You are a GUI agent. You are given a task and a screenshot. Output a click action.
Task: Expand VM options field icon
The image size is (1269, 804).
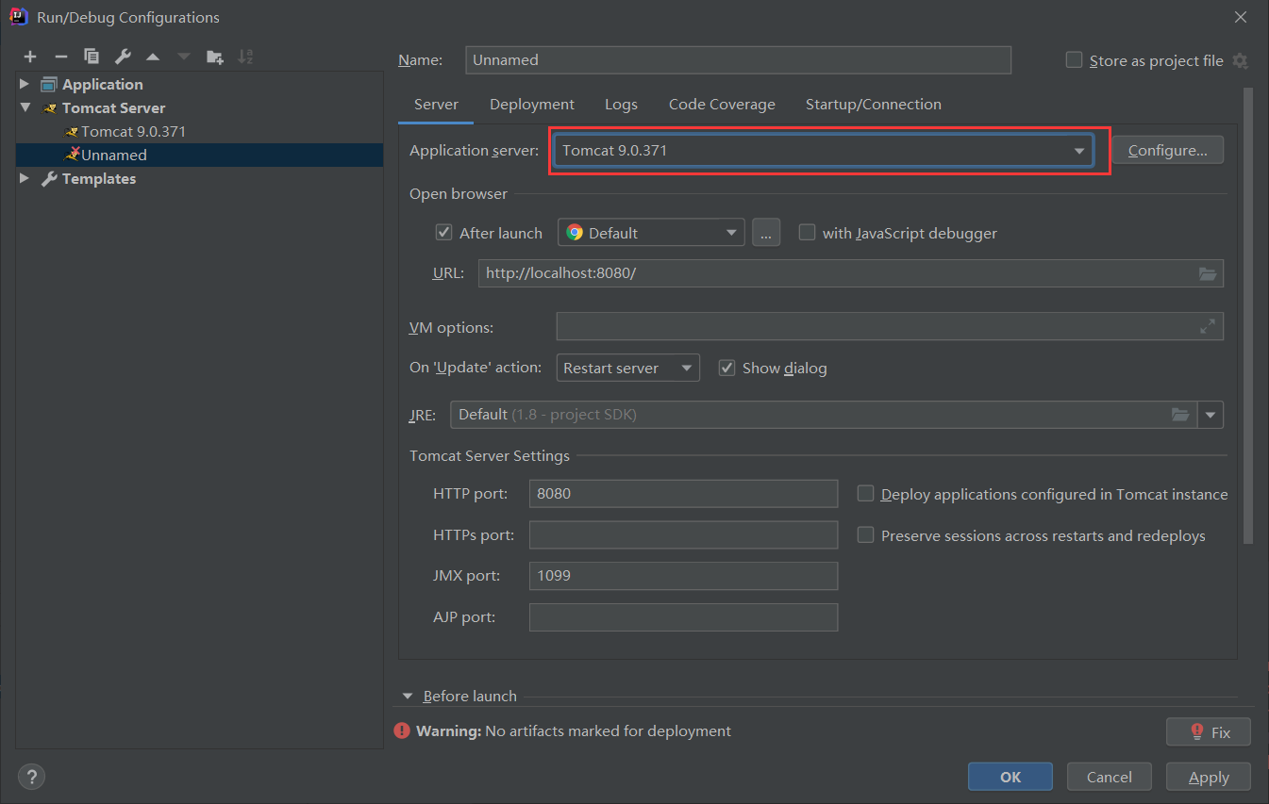coord(1208,326)
